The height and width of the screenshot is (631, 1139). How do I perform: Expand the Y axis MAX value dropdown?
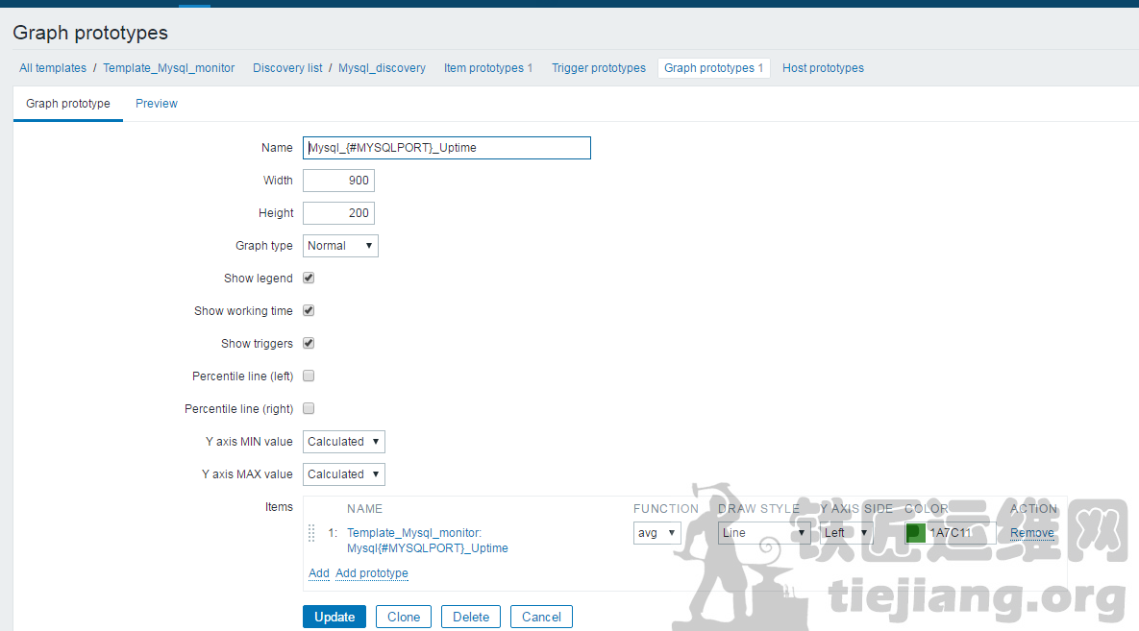click(343, 474)
